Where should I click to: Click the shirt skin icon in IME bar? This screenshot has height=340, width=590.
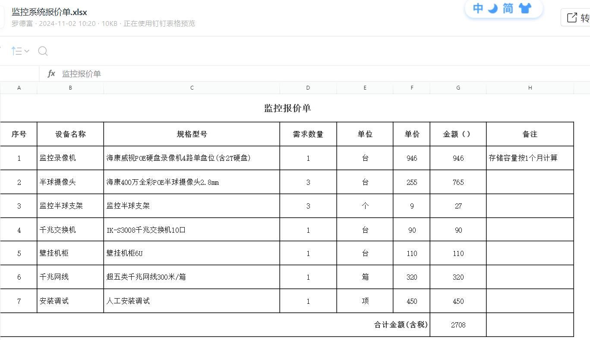[525, 8]
